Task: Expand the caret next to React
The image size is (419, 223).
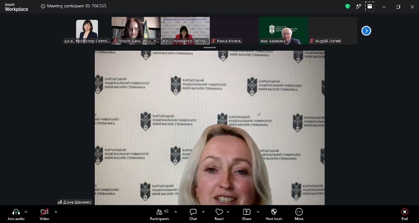Action: point(228,212)
